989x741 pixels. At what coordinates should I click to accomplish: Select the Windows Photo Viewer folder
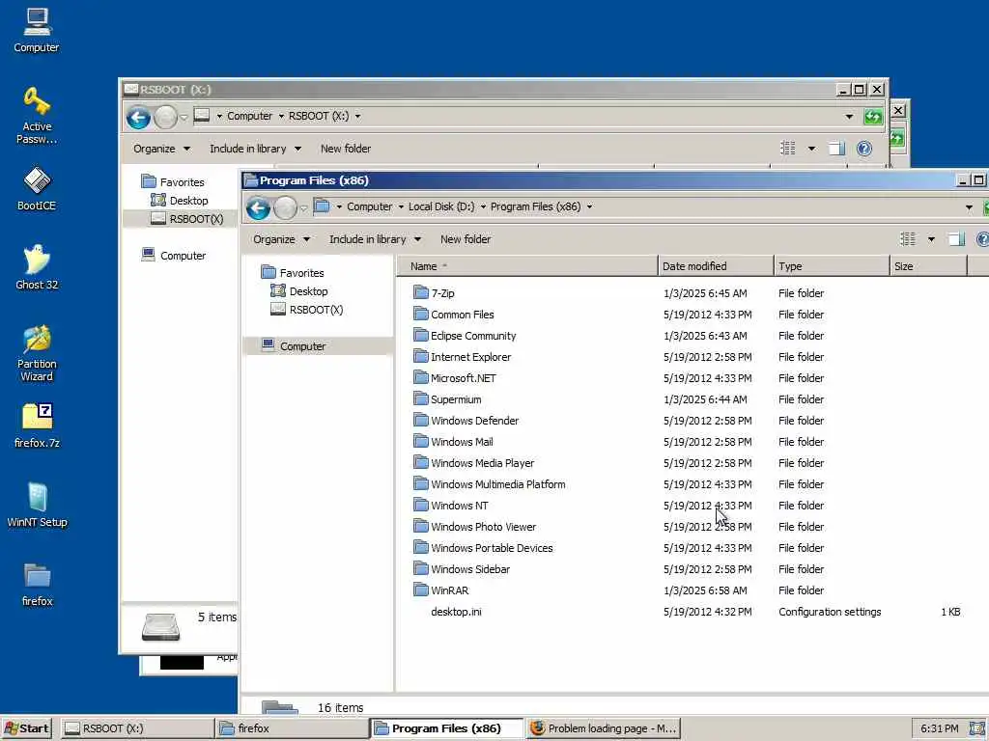click(475, 527)
